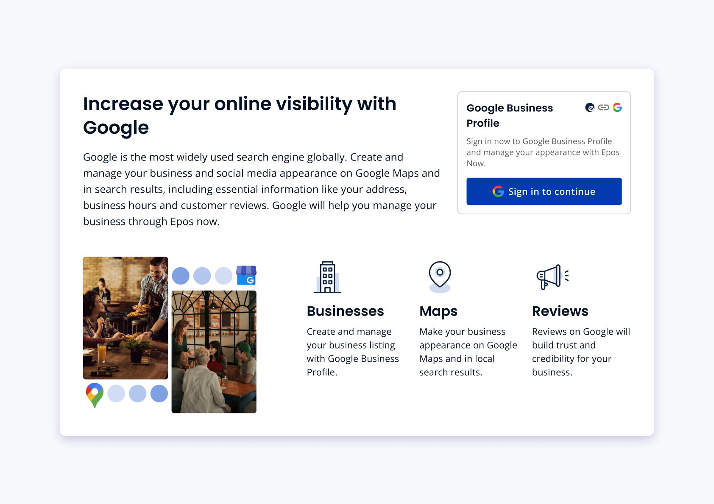
Task: Click the megaphone icon above Reviews
Action: coord(552,277)
